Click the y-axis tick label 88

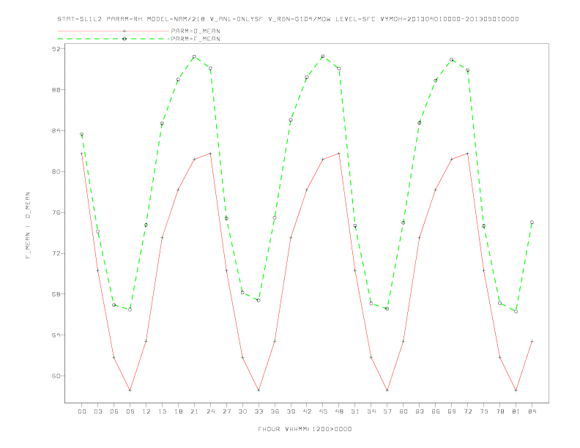[56, 90]
